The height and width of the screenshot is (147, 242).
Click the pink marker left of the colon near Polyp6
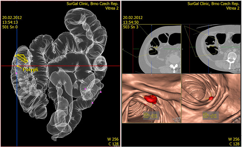[16, 73]
